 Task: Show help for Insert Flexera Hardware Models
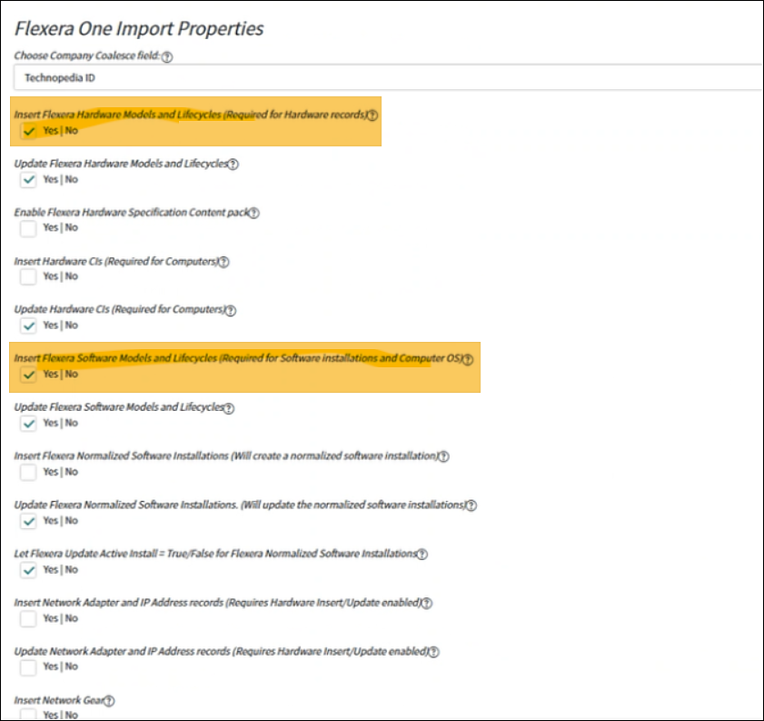[372, 115]
